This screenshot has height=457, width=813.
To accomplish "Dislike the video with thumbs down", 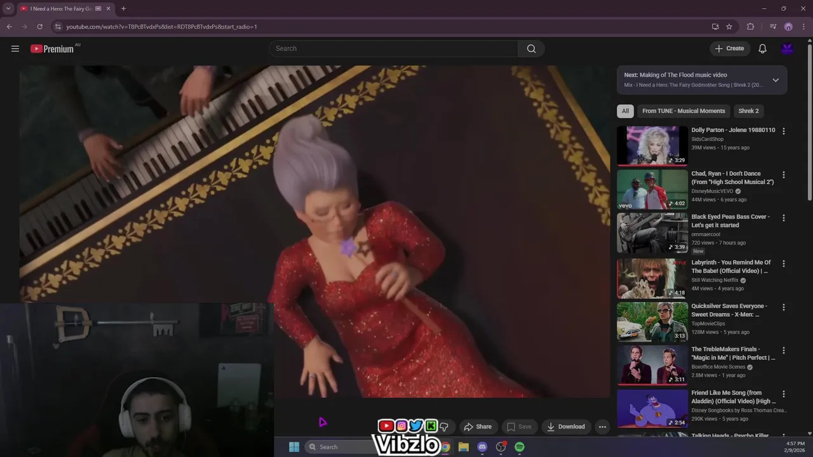I will coord(444,427).
